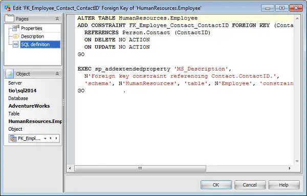Click the 'schema', N'HumanResources' line

tap(189, 83)
